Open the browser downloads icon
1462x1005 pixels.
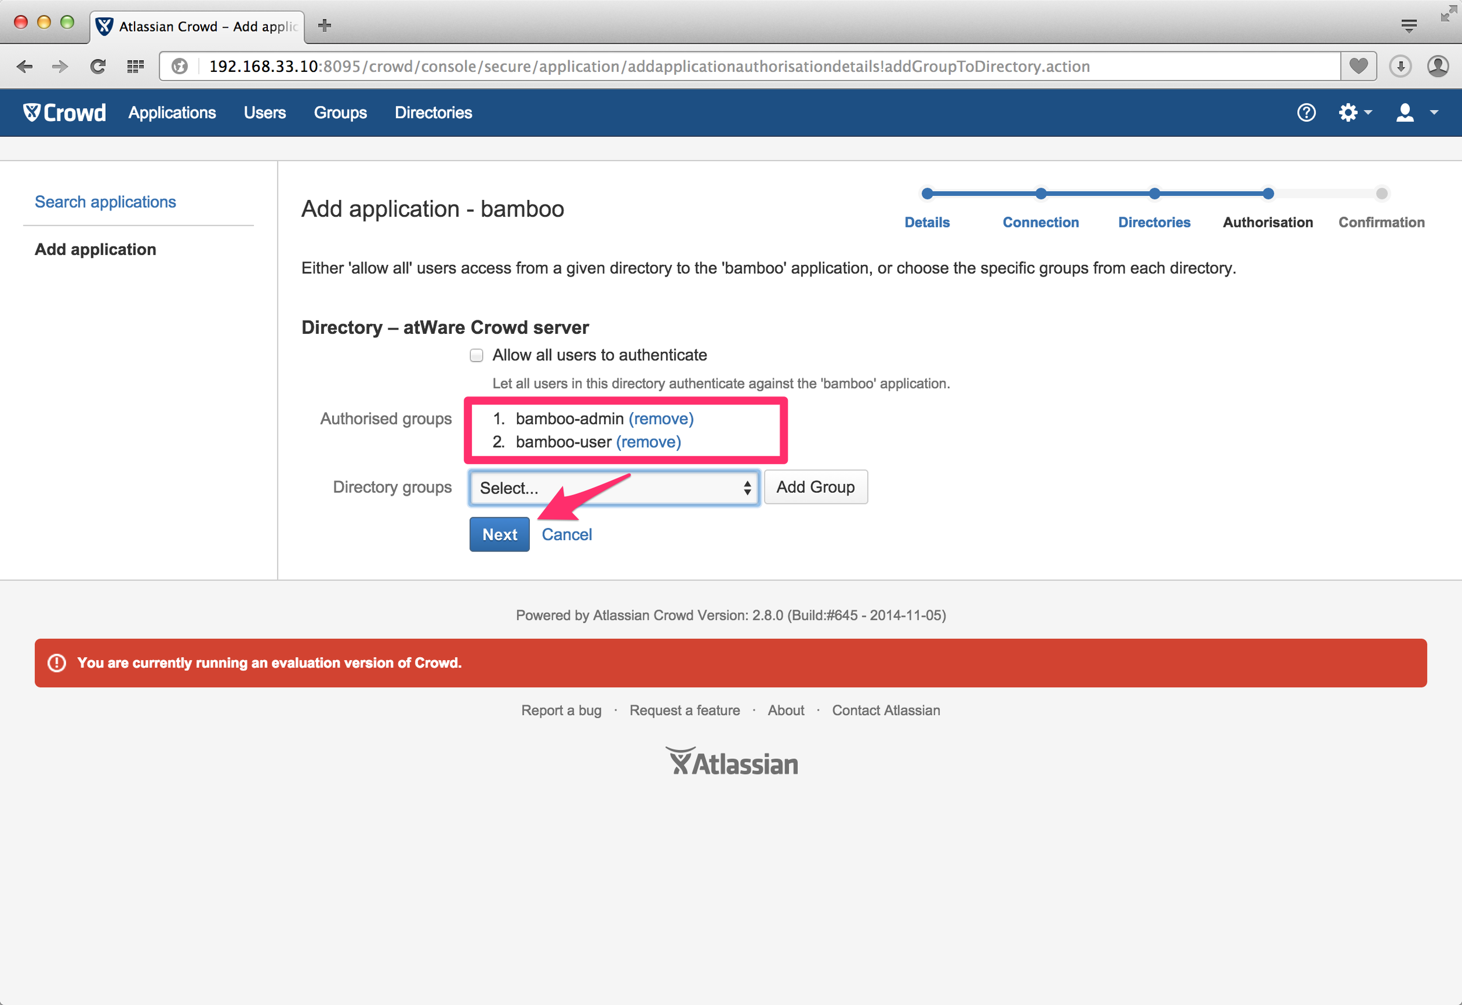1399,66
